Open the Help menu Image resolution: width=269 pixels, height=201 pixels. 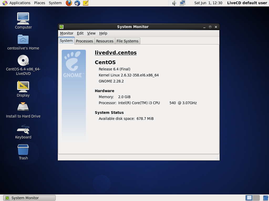point(103,33)
